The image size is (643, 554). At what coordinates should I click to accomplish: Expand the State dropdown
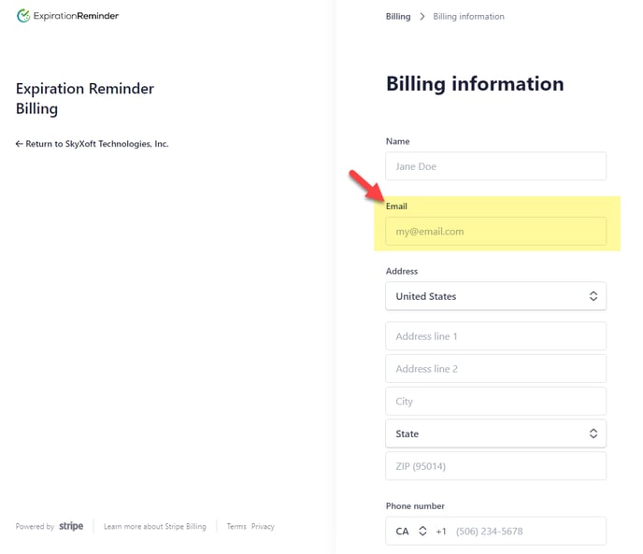coord(495,433)
